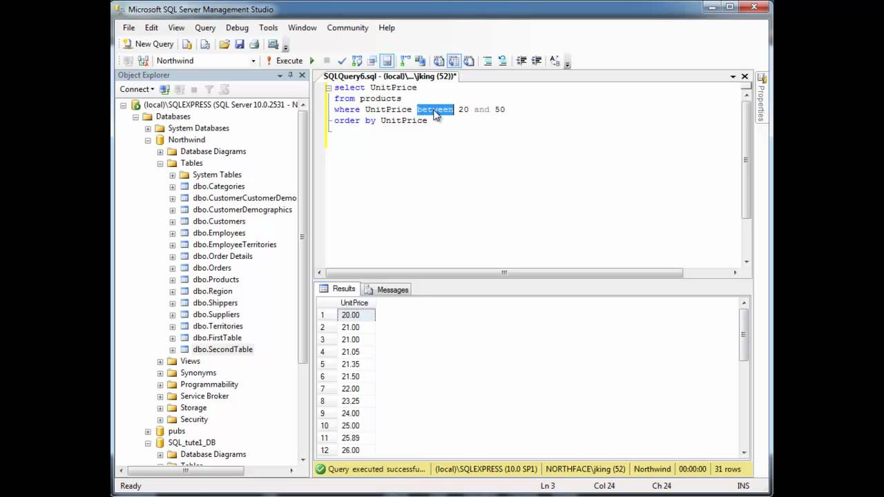
Task: Toggle Include Actual Execution Plan
Action: click(x=405, y=61)
